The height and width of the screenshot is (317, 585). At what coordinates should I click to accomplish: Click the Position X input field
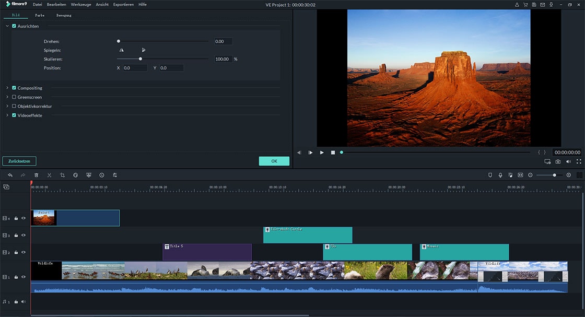pos(135,68)
